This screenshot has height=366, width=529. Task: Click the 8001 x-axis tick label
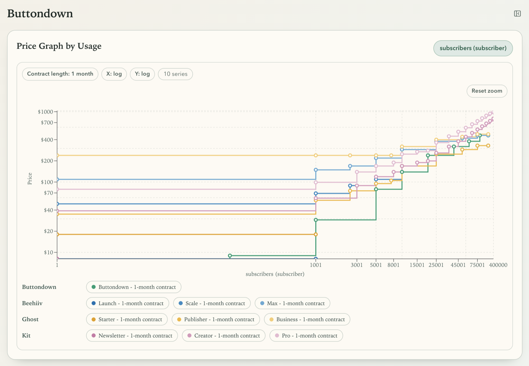point(393,265)
